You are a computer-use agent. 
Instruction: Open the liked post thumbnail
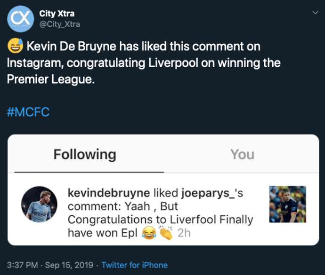point(287,204)
